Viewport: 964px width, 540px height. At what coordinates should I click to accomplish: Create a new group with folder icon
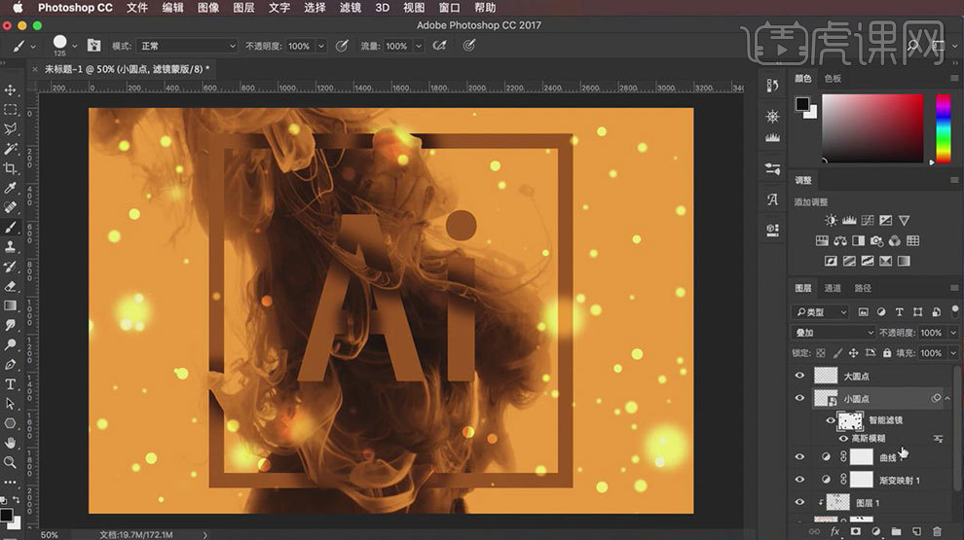point(896,531)
